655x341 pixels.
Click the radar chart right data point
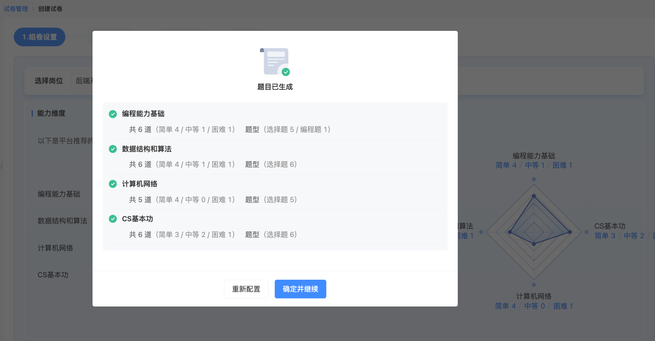coord(570,232)
